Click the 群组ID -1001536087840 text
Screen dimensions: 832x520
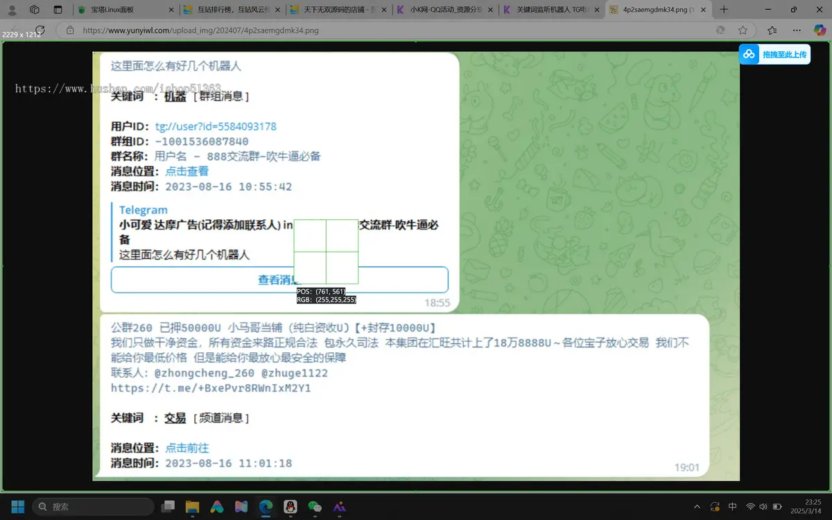[180, 141]
